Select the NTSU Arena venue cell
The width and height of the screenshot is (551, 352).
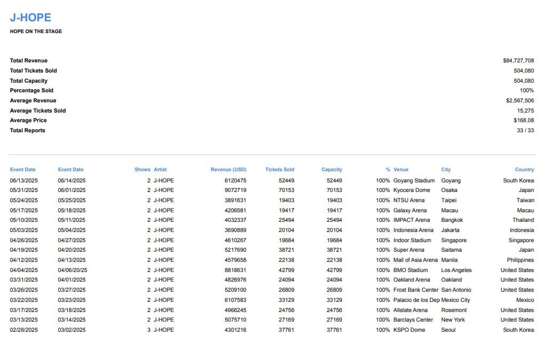point(409,200)
